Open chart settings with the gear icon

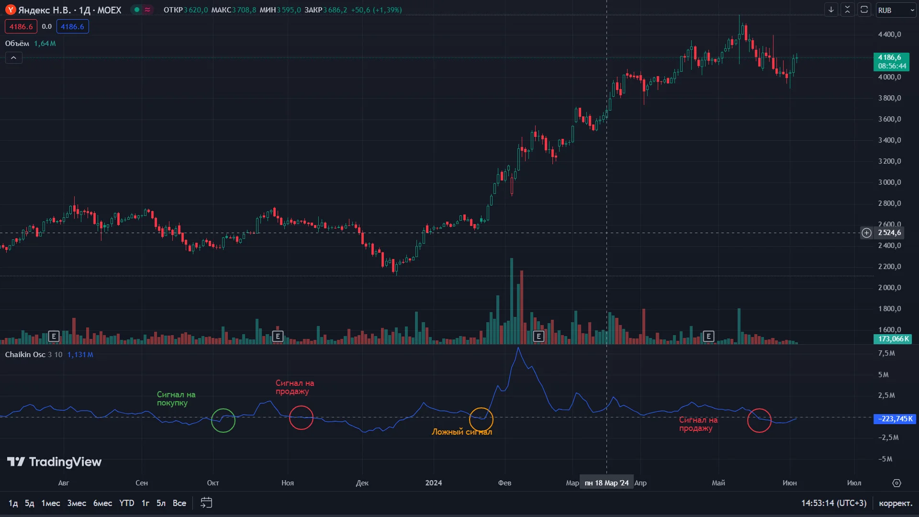897,483
